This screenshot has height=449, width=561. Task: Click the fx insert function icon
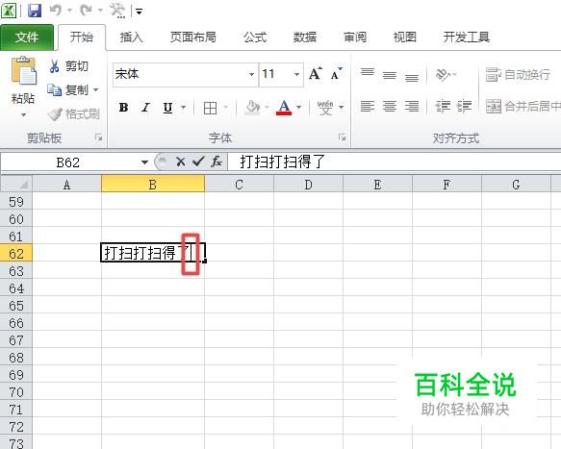pyautogui.click(x=217, y=162)
